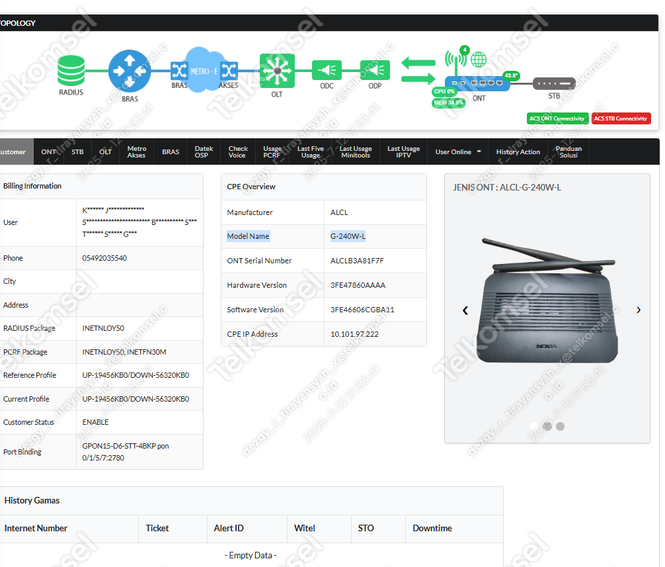Open the Customer tab
The image size is (665, 567).
(16, 152)
